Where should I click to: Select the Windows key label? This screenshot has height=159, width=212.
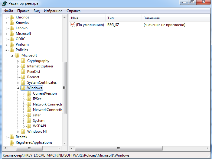click(34, 88)
